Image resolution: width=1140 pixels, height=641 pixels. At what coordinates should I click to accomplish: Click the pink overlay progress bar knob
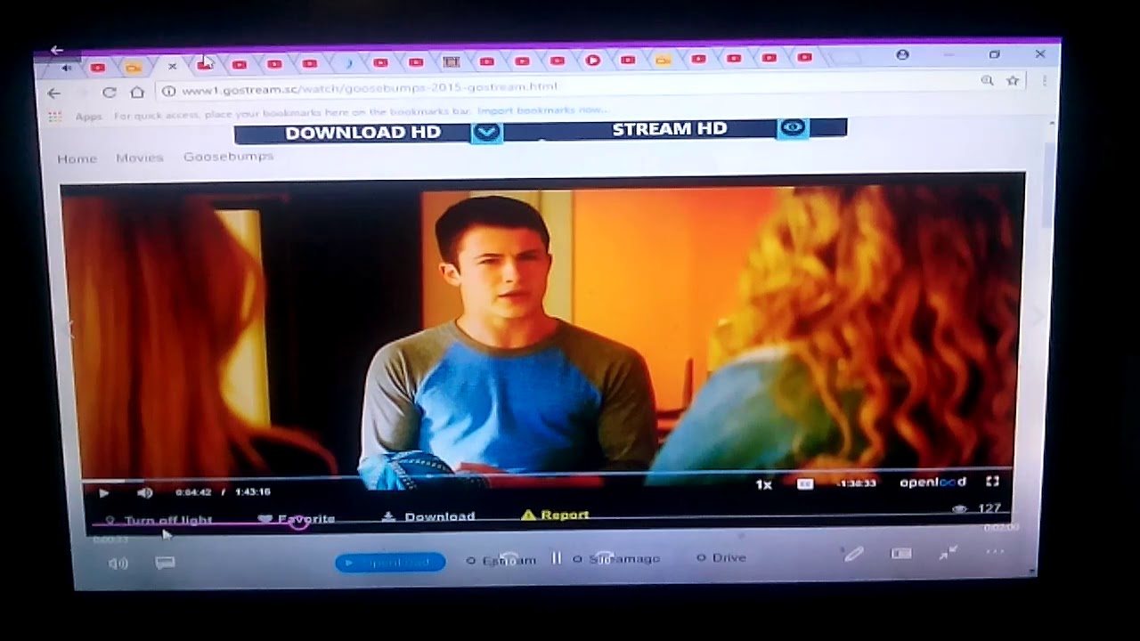(x=299, y=523)
